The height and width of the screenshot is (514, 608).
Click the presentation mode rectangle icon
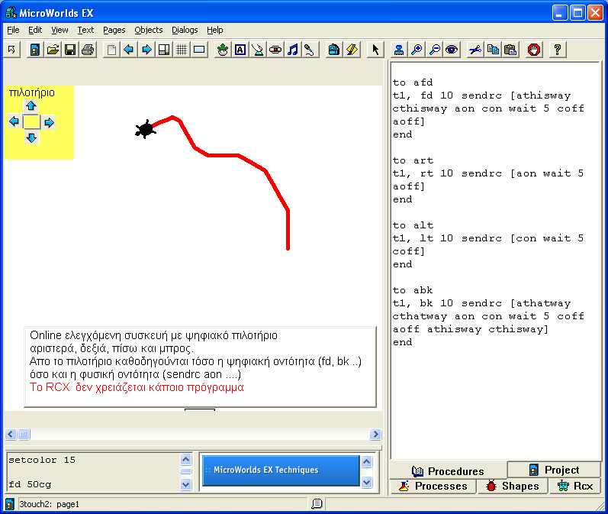pos(199,50)
